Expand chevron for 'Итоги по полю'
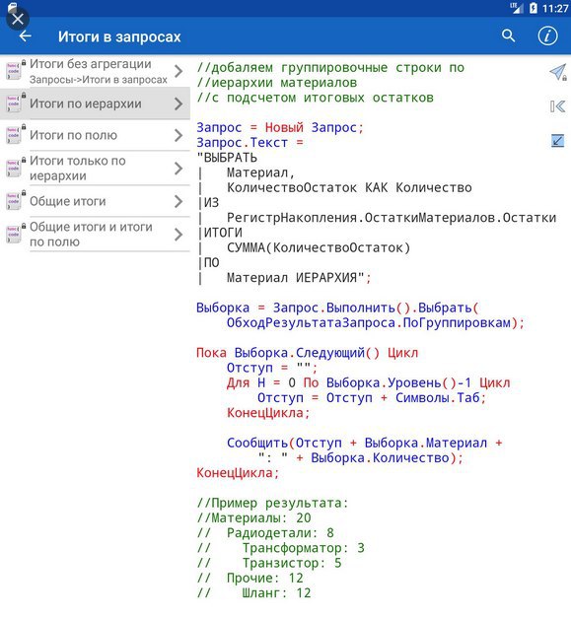This screenshot has height=618, width=571. [178, 135]
